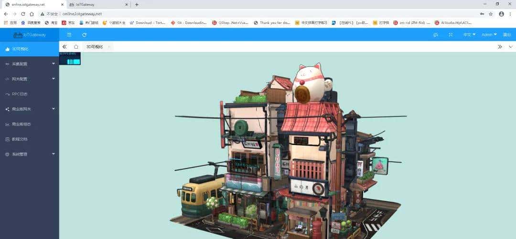Open the 打字练 bookmark
The image size is (516, 239).
[381, 23]
